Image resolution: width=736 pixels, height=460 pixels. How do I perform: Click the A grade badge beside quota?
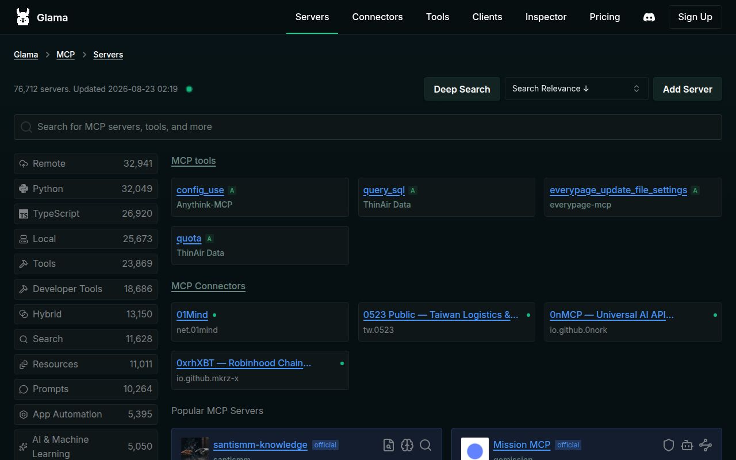tap(209, 239)
